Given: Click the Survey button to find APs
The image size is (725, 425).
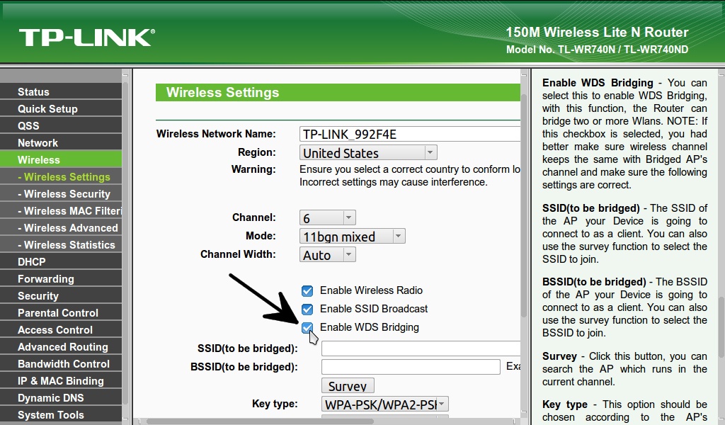Looking at the screenshot, I should pos(347,385).
